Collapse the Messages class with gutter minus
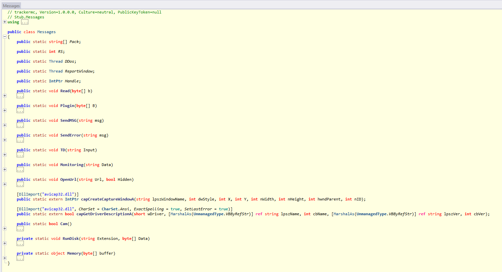The height and width of the screenshot is (272, 502). (5, 37)
